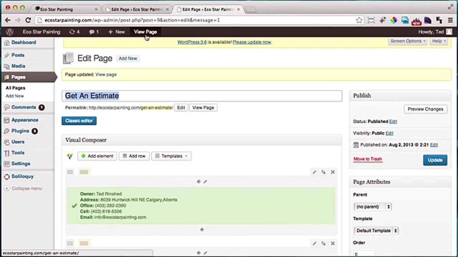Image resolution: width=458 pixels, height=257 pixels.
Task: Delete the first Visual Composer row with X
Action: pos(333,172)
